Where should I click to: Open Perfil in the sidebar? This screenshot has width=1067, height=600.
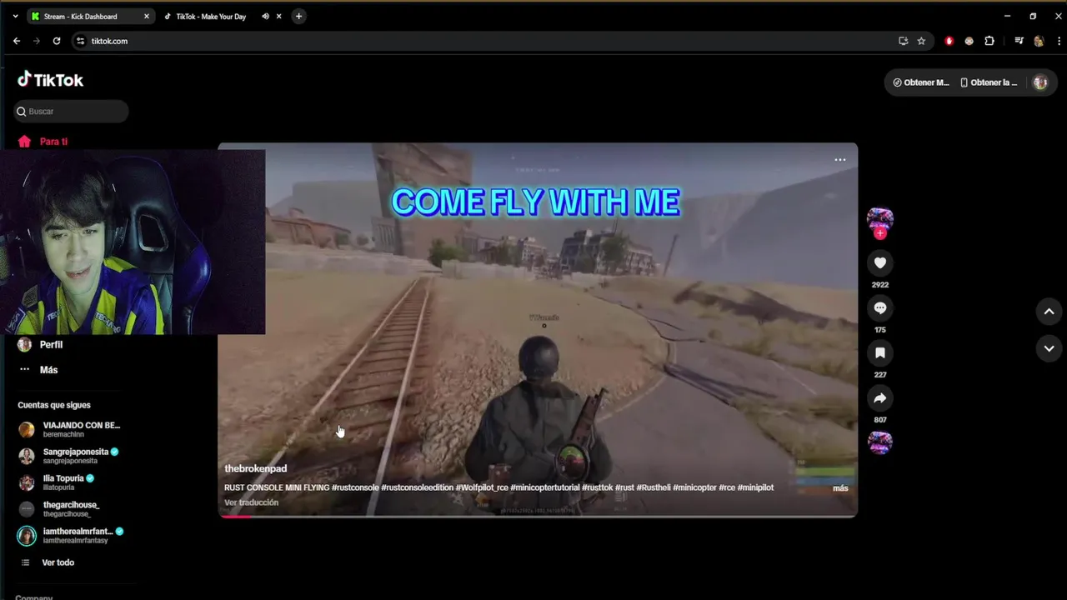coord(40,344)
